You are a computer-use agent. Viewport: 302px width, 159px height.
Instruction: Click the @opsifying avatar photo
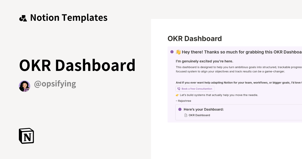tap(24, 86)
